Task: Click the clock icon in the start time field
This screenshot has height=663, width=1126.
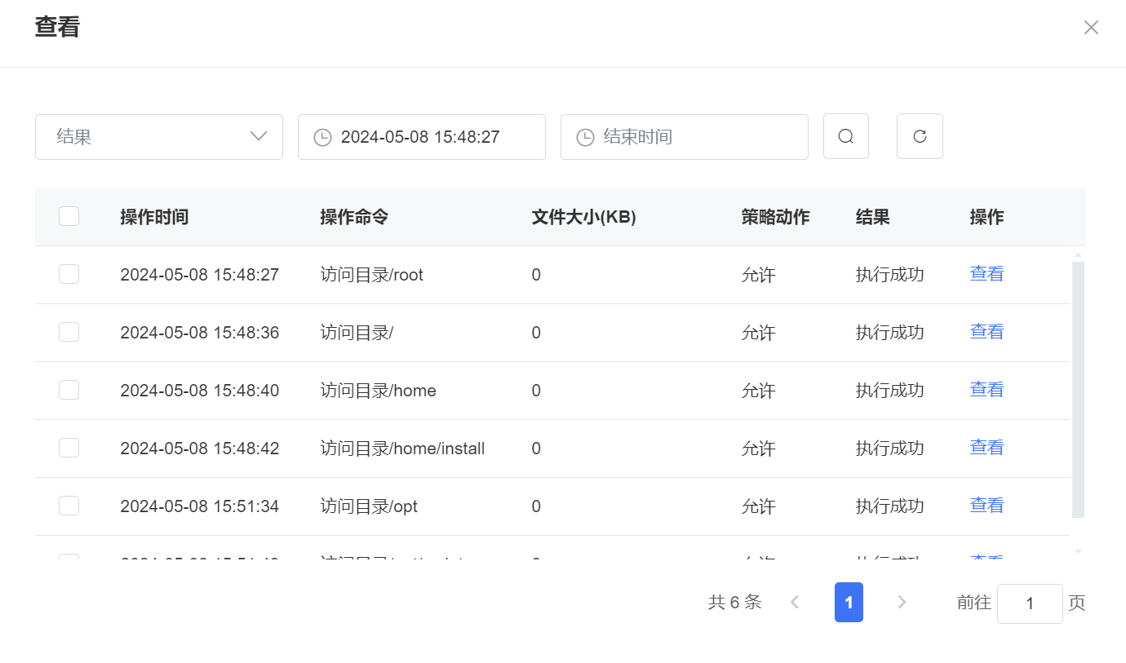Action: [323, 137]
